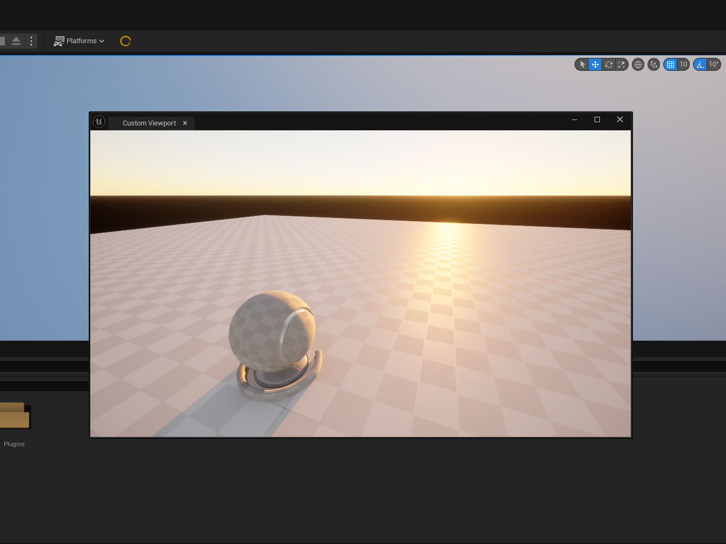Screen dimensions: 726x544
Task: Open the play options three-dot menu
Action: pyautogui.click(x=31, y=41)
